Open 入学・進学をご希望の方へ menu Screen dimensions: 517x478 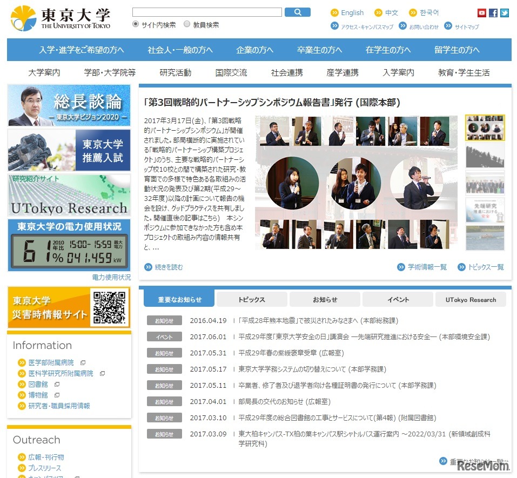82,50
